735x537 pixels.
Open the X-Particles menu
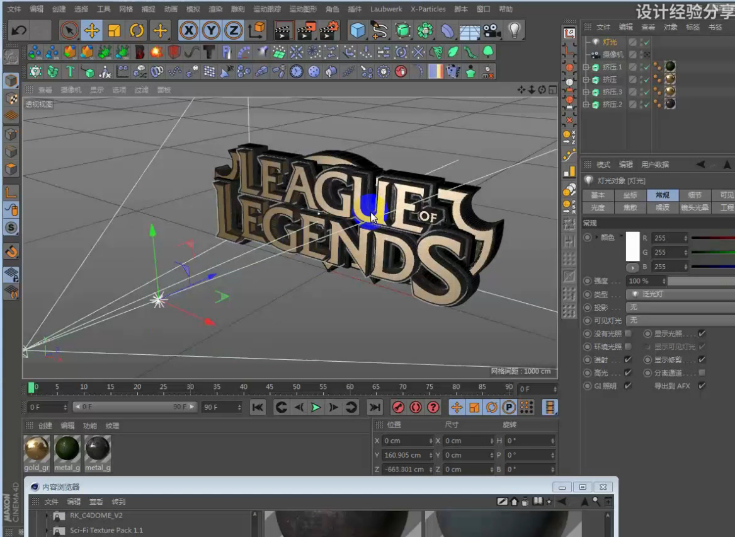pos(428,9)
